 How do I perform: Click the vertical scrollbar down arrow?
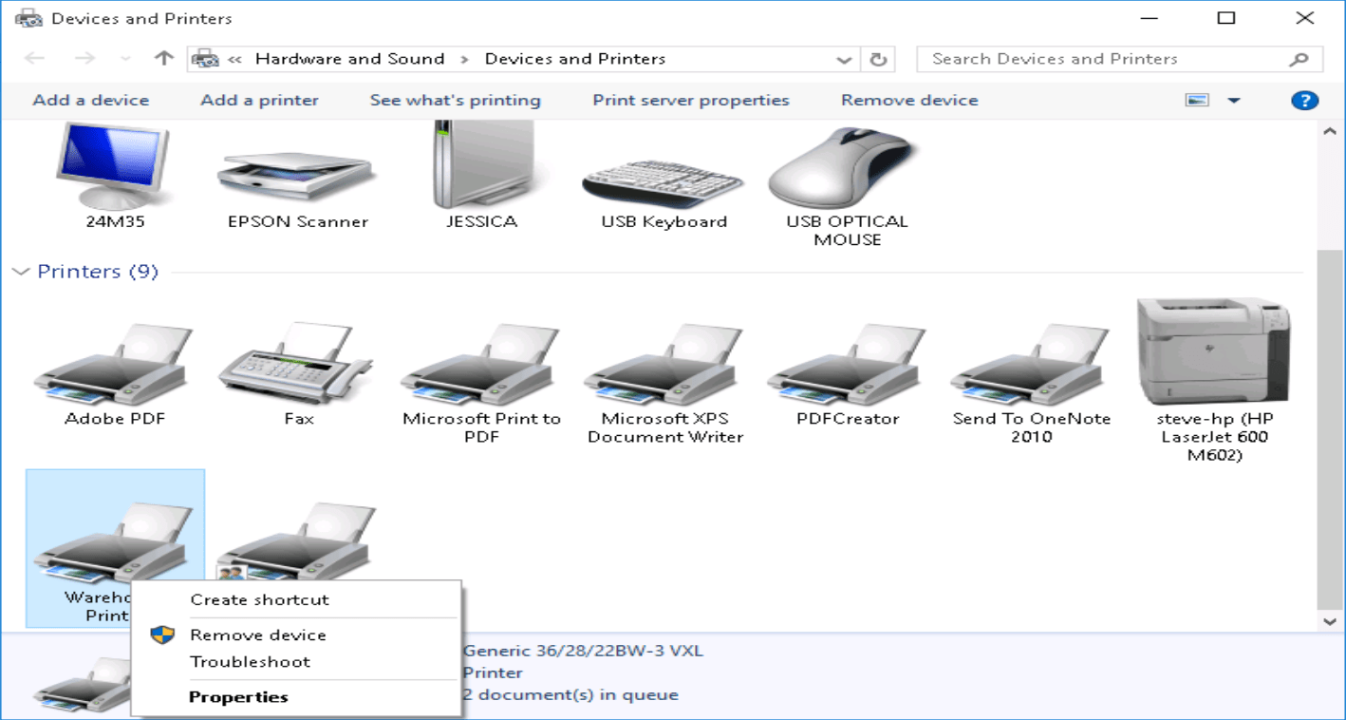(x=1330, y=621)
